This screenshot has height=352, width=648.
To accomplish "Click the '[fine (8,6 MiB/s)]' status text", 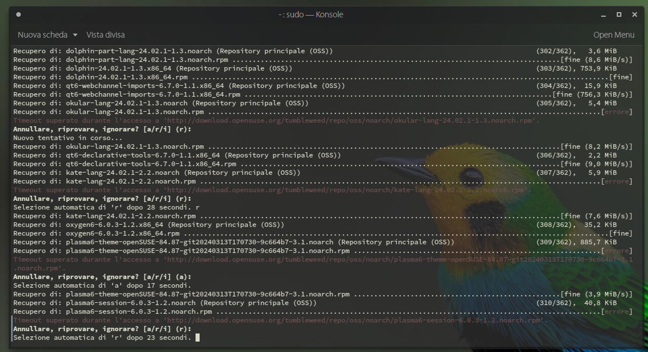I will click(597, 60).
